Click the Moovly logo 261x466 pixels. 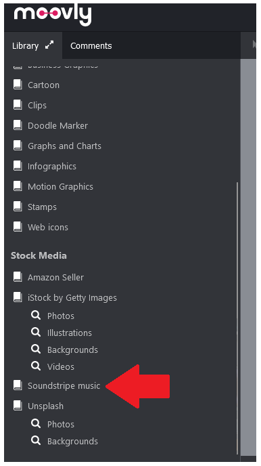pos(53,14)
